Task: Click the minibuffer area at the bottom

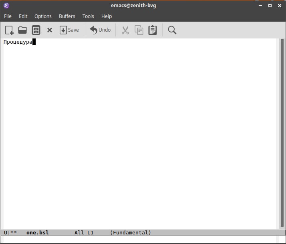Action: (140, 239)
